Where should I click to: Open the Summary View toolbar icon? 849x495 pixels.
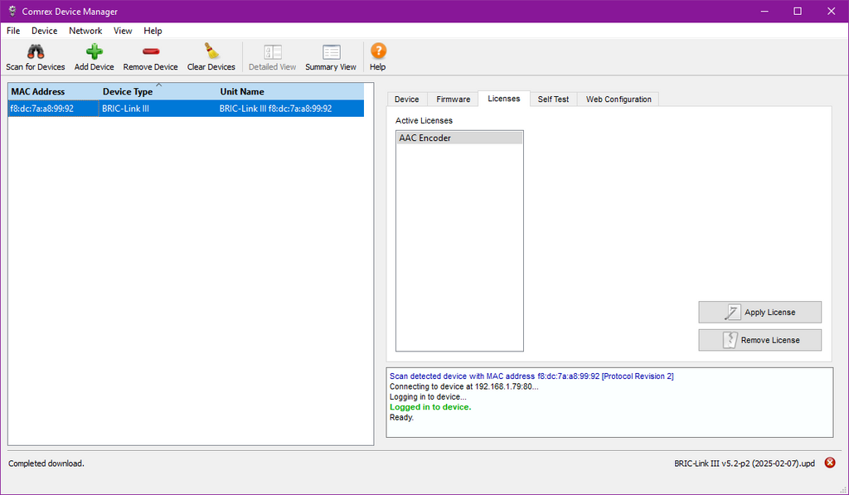click(331, 52)
